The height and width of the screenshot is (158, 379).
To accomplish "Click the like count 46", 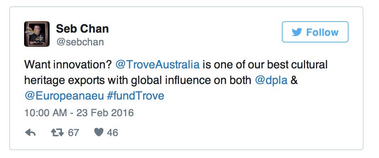I will click(112, 132).
